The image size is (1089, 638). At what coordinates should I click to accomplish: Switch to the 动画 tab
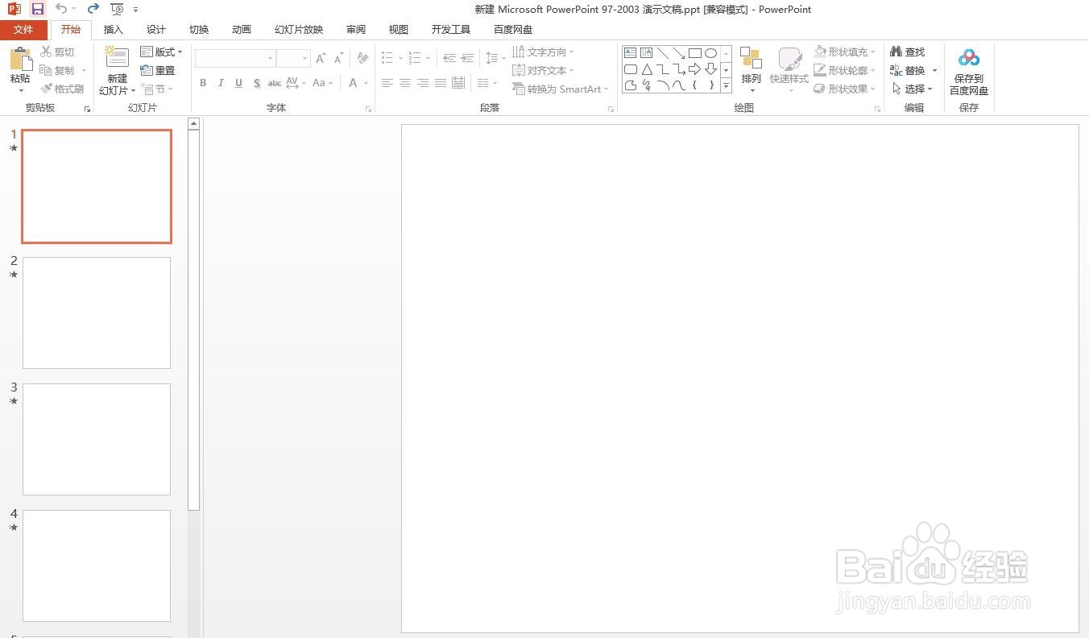(x=242, y=30)
